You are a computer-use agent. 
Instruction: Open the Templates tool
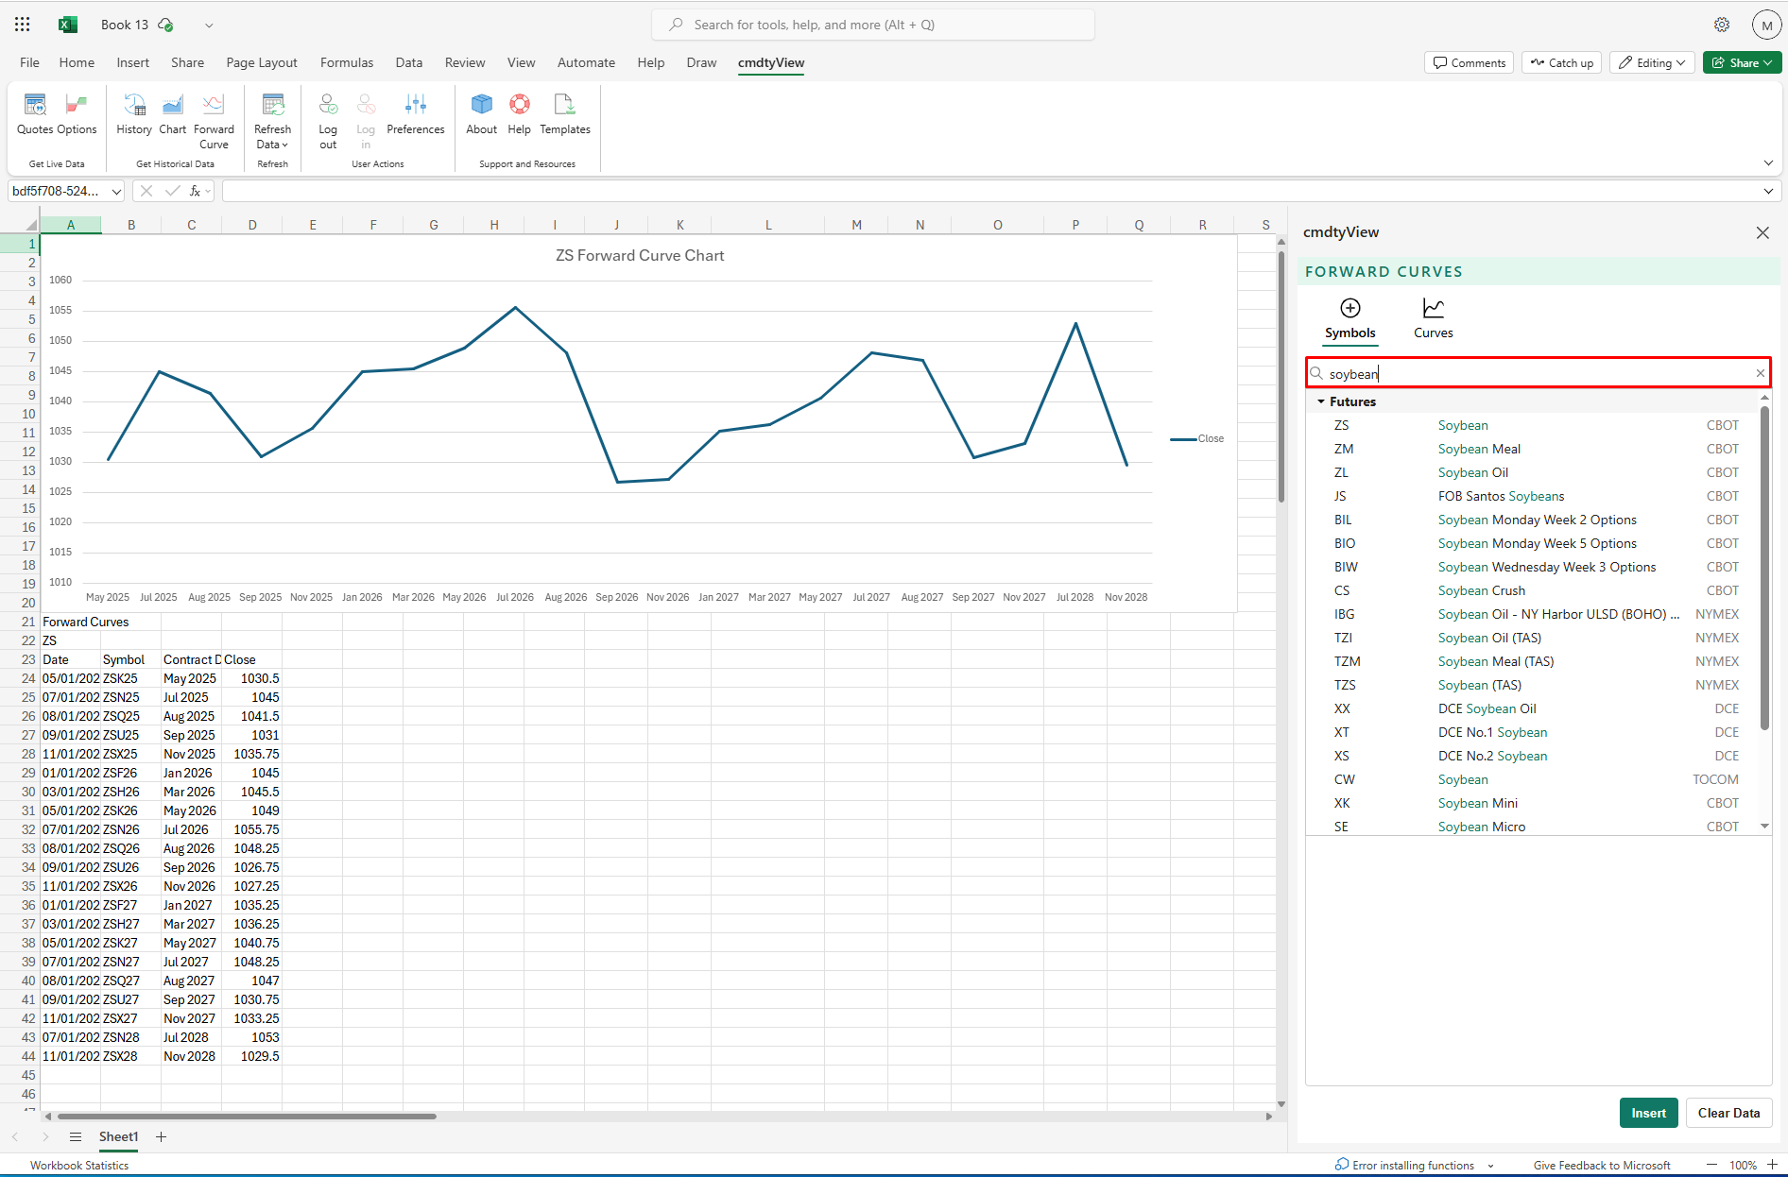coord(564,113)
